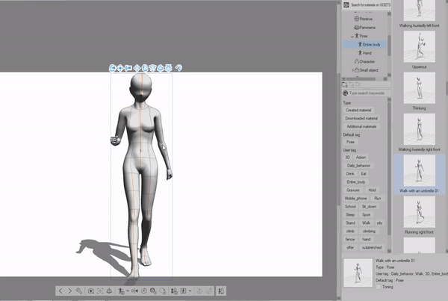The image size is (448, 301).
Task: Click the Action user tag
Action: tap(361, 157)
